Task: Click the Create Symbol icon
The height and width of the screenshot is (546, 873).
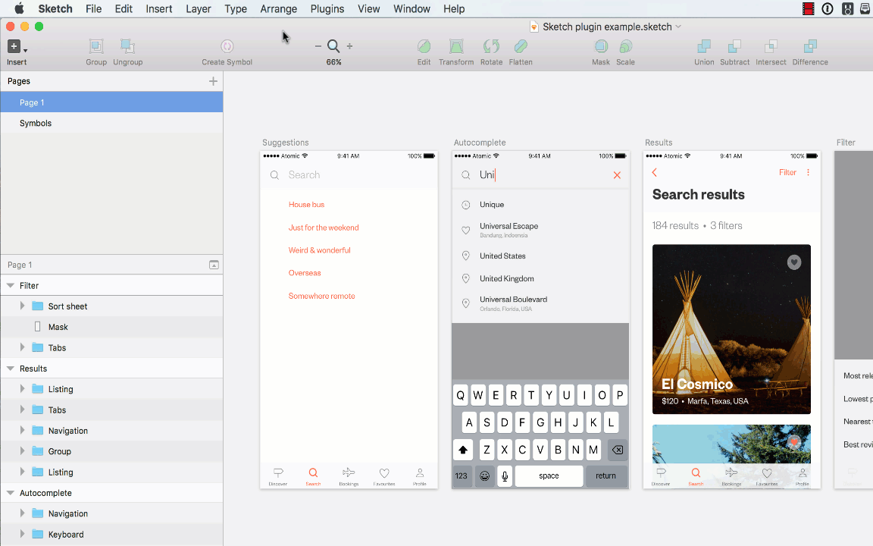Action: pos(227,46)
